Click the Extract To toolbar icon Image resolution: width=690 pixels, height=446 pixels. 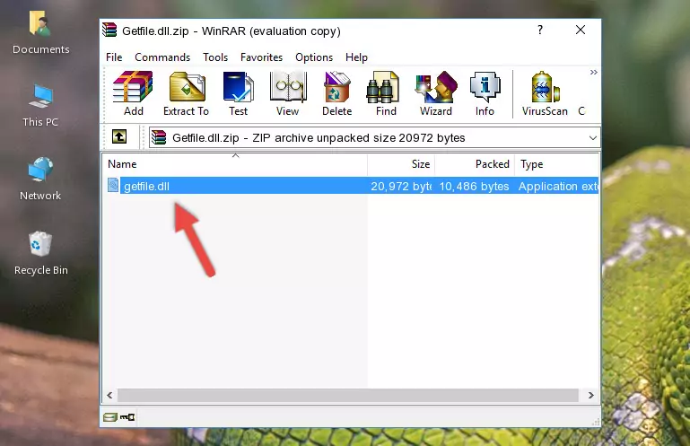186,94
